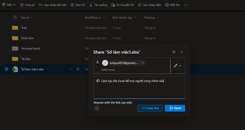Open Kích thước tệp column dropdown
245x130 pixels.
click(124, 18)
